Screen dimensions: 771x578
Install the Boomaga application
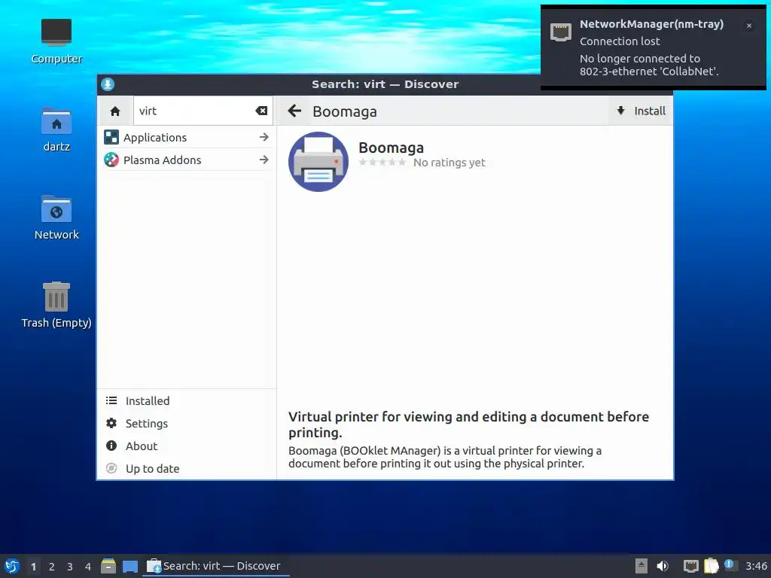click(641, 111)
